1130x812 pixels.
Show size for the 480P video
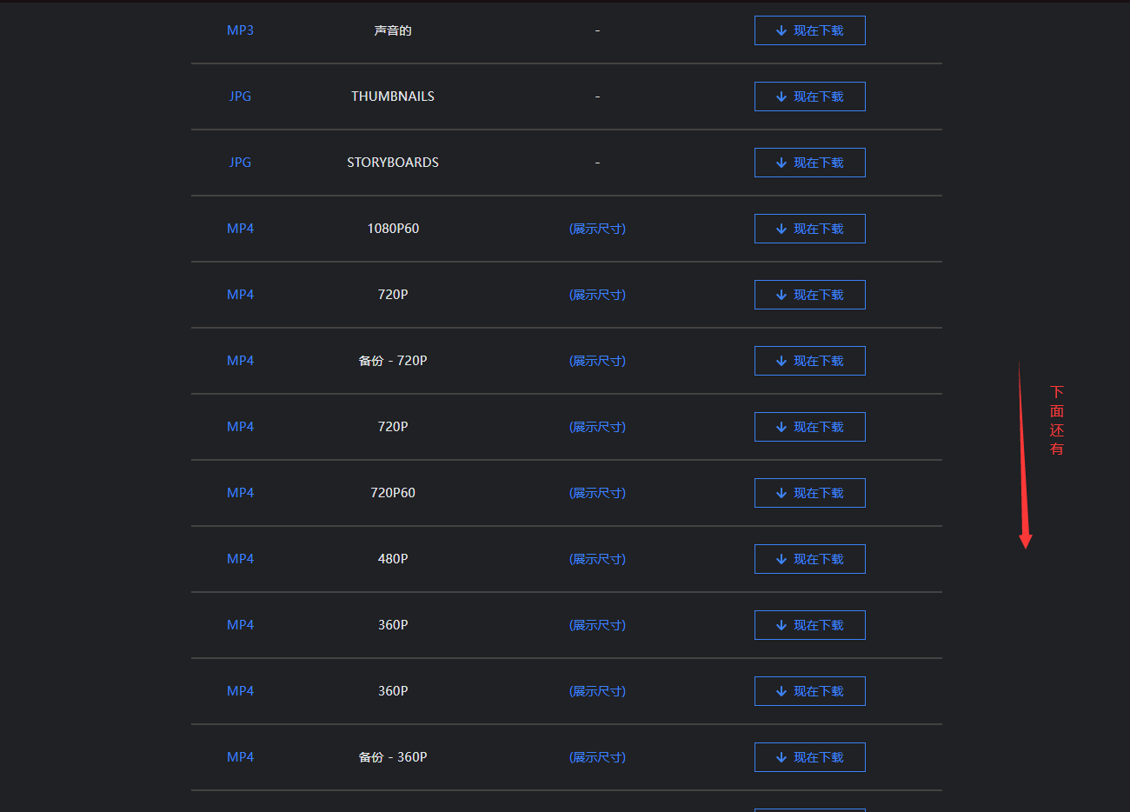[597, 559]
